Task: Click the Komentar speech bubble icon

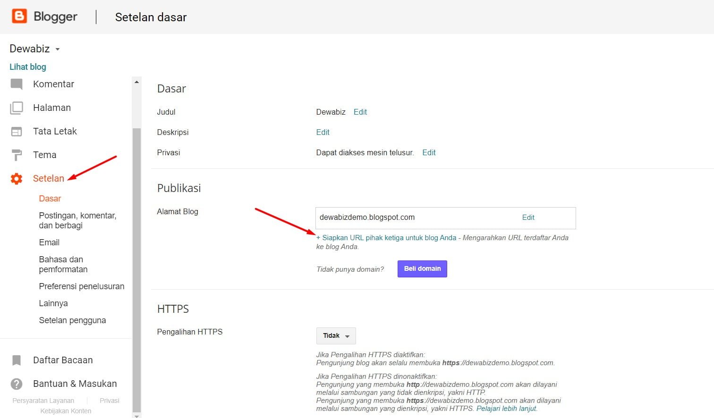Action: (17, 84)
